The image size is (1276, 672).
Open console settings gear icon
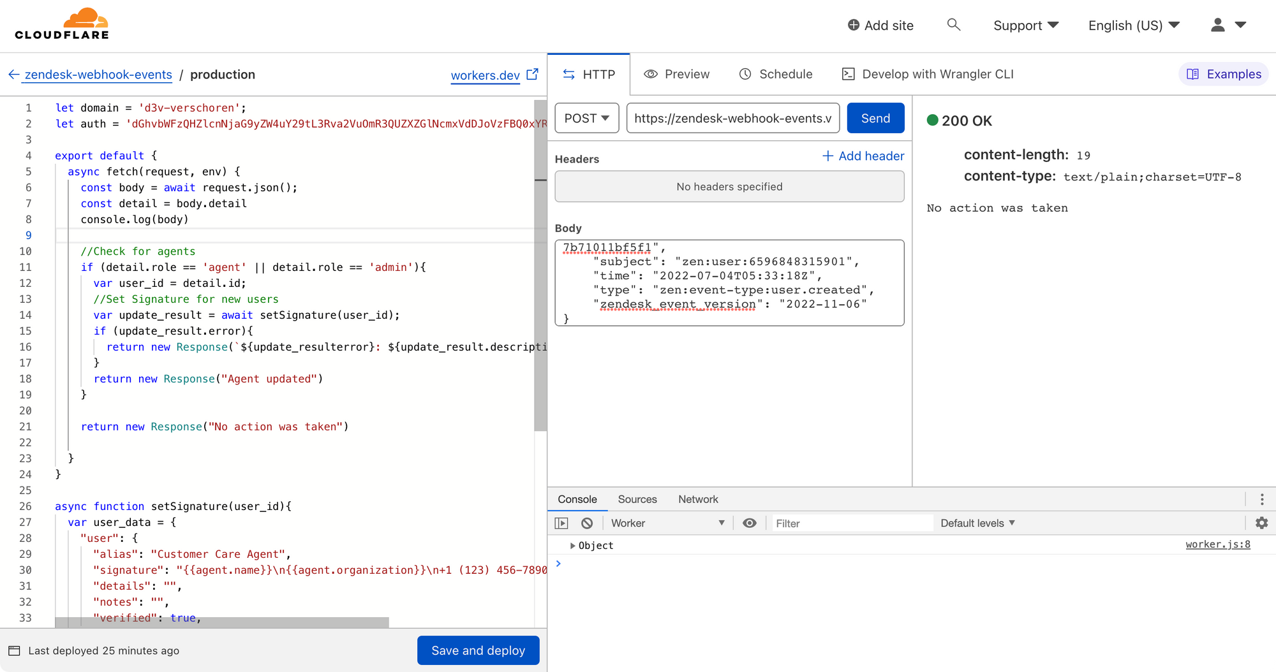pyautogui.click(x=1261, y=523)
